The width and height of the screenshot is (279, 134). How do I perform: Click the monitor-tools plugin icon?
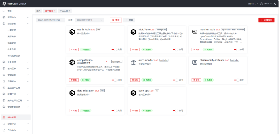195,32
